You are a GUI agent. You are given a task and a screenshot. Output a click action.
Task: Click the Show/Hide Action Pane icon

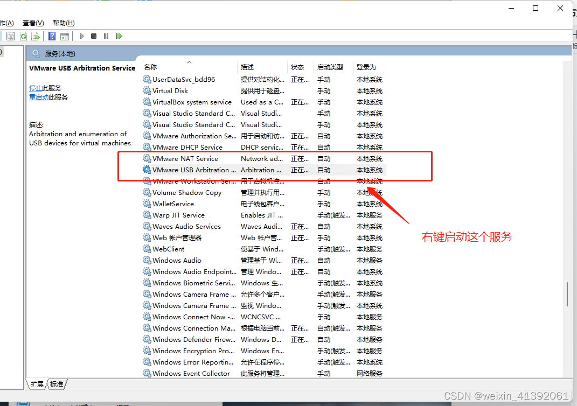tap(65, 36)
